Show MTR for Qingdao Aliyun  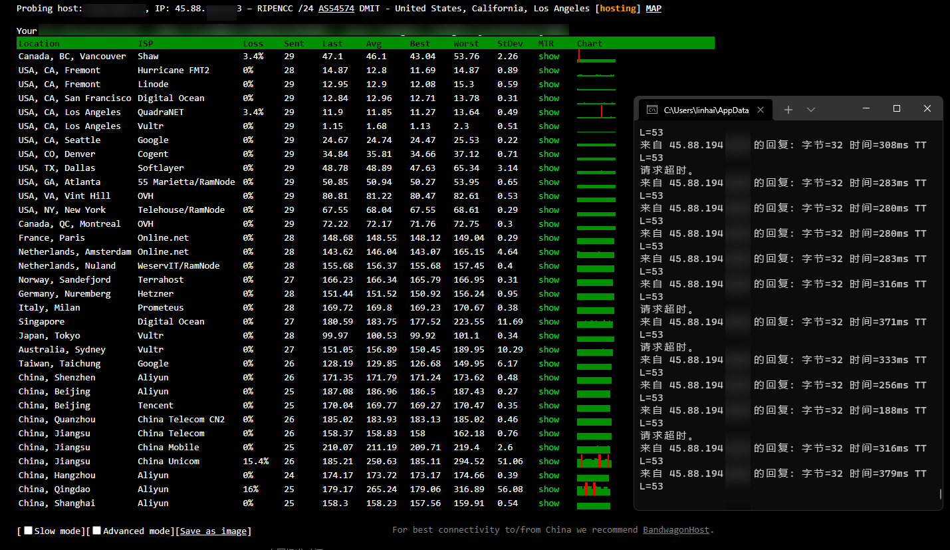[549, 489]
